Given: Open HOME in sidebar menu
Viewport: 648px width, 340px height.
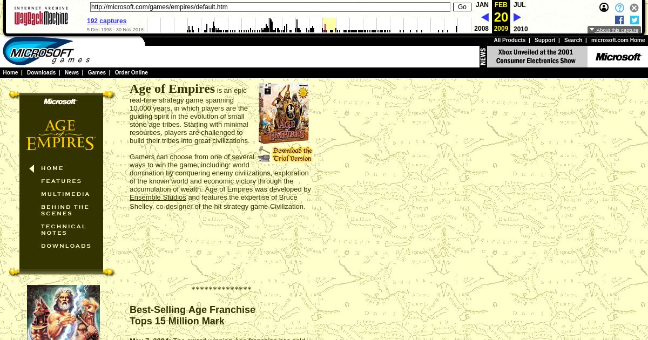Looking at the screenshot, I should tap(52, 168).
